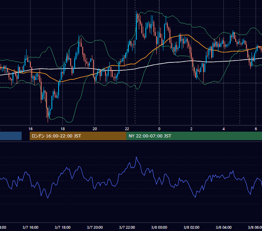Click the 22 hour label on upper axis
This screenshot has width=262, height=231.
pos(127,129)
